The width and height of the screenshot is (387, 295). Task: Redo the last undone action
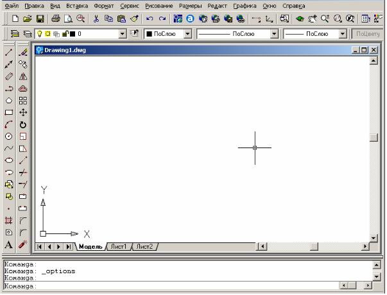coord(162,19)
